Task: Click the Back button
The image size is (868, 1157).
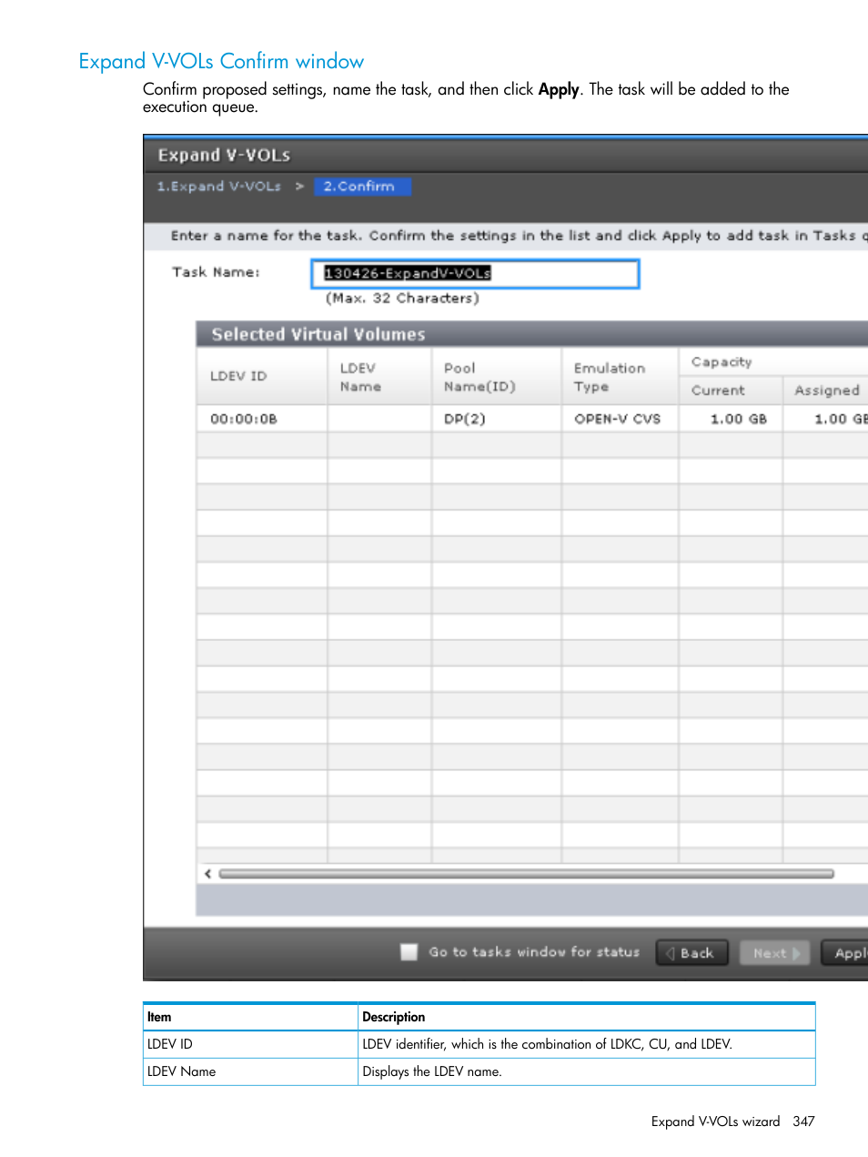Action: 691,953
